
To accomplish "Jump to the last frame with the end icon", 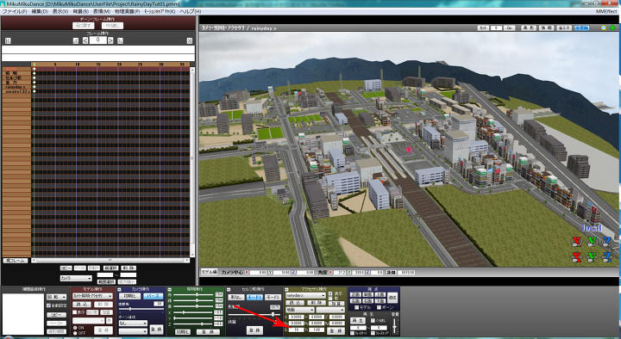I will click(x=189, y=40).
